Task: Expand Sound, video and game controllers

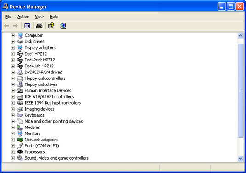Action: coord(13,158)
